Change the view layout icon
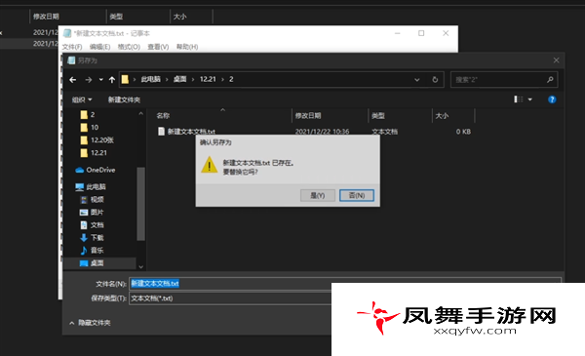Screen dimensions: 585x356 (519, 99)
